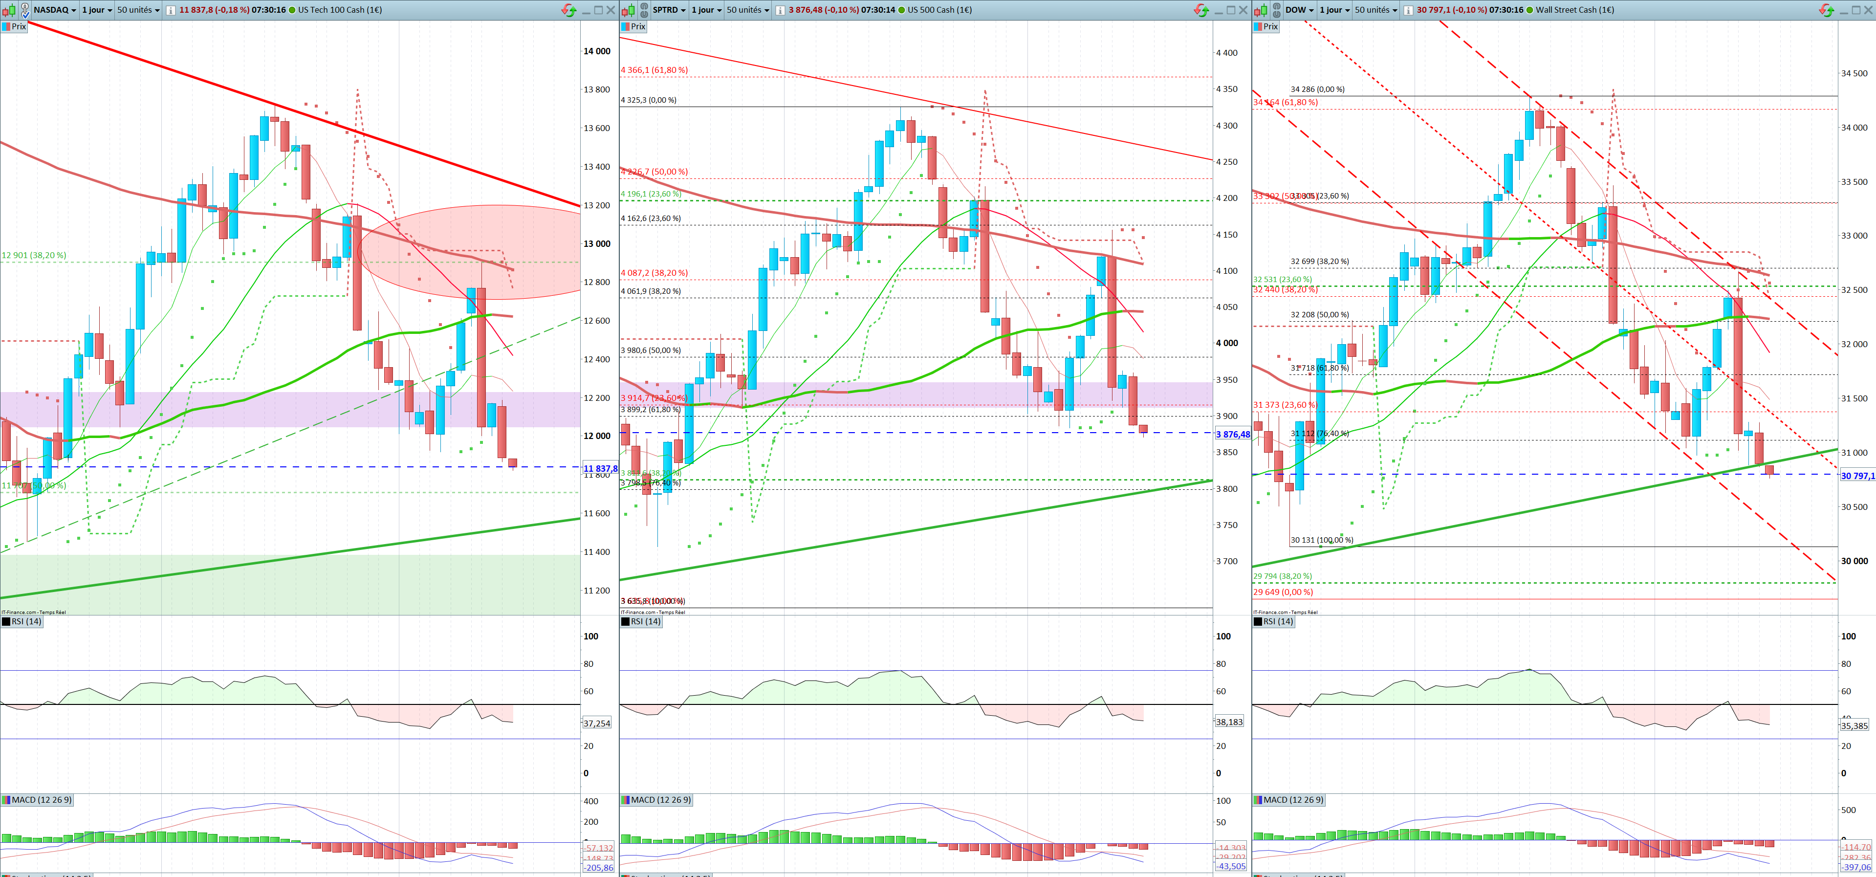Toggle the chain link icon on SPTRD chart
The height and width of the screenshot is (877, 1876).
click(x=644, y=10)
